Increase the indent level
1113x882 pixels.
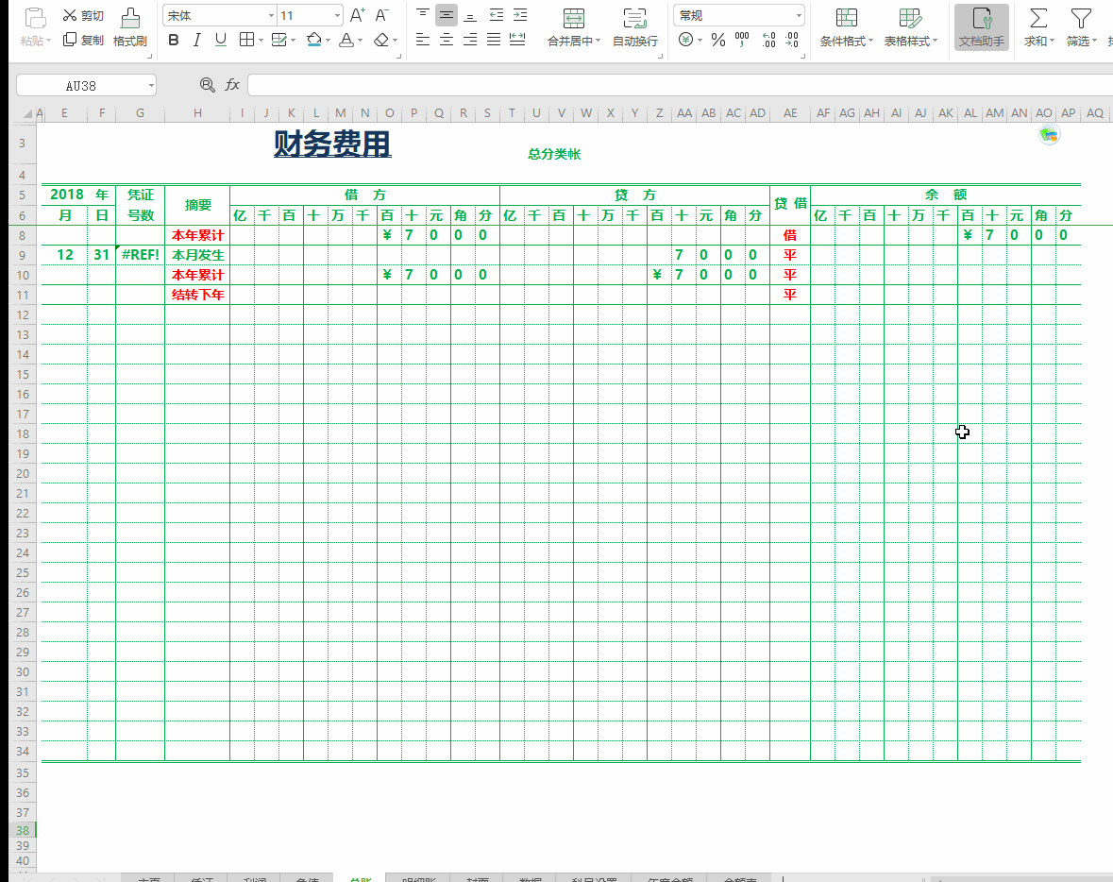tap(520, 15)
